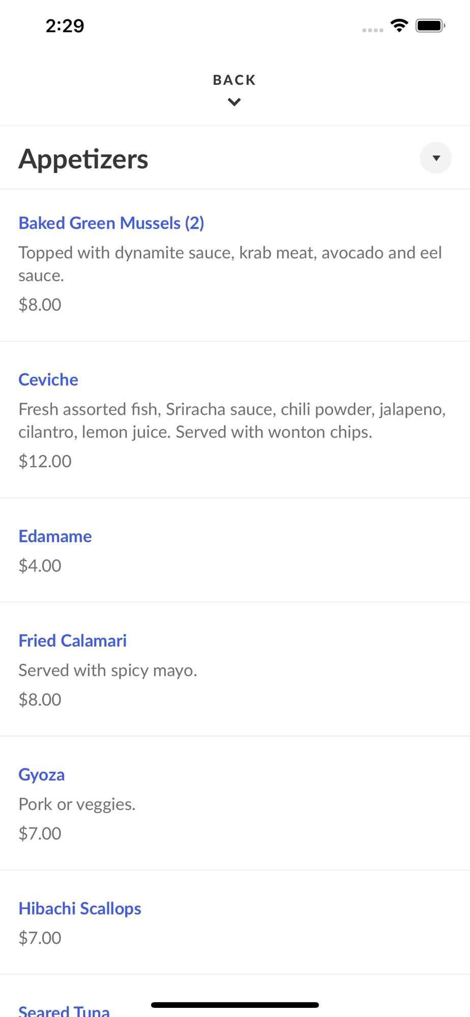The width and height of the screenshot is (470, 1017).
Task: Tap the $12.00 Ceviche price
Action: (x=45, y=461)
